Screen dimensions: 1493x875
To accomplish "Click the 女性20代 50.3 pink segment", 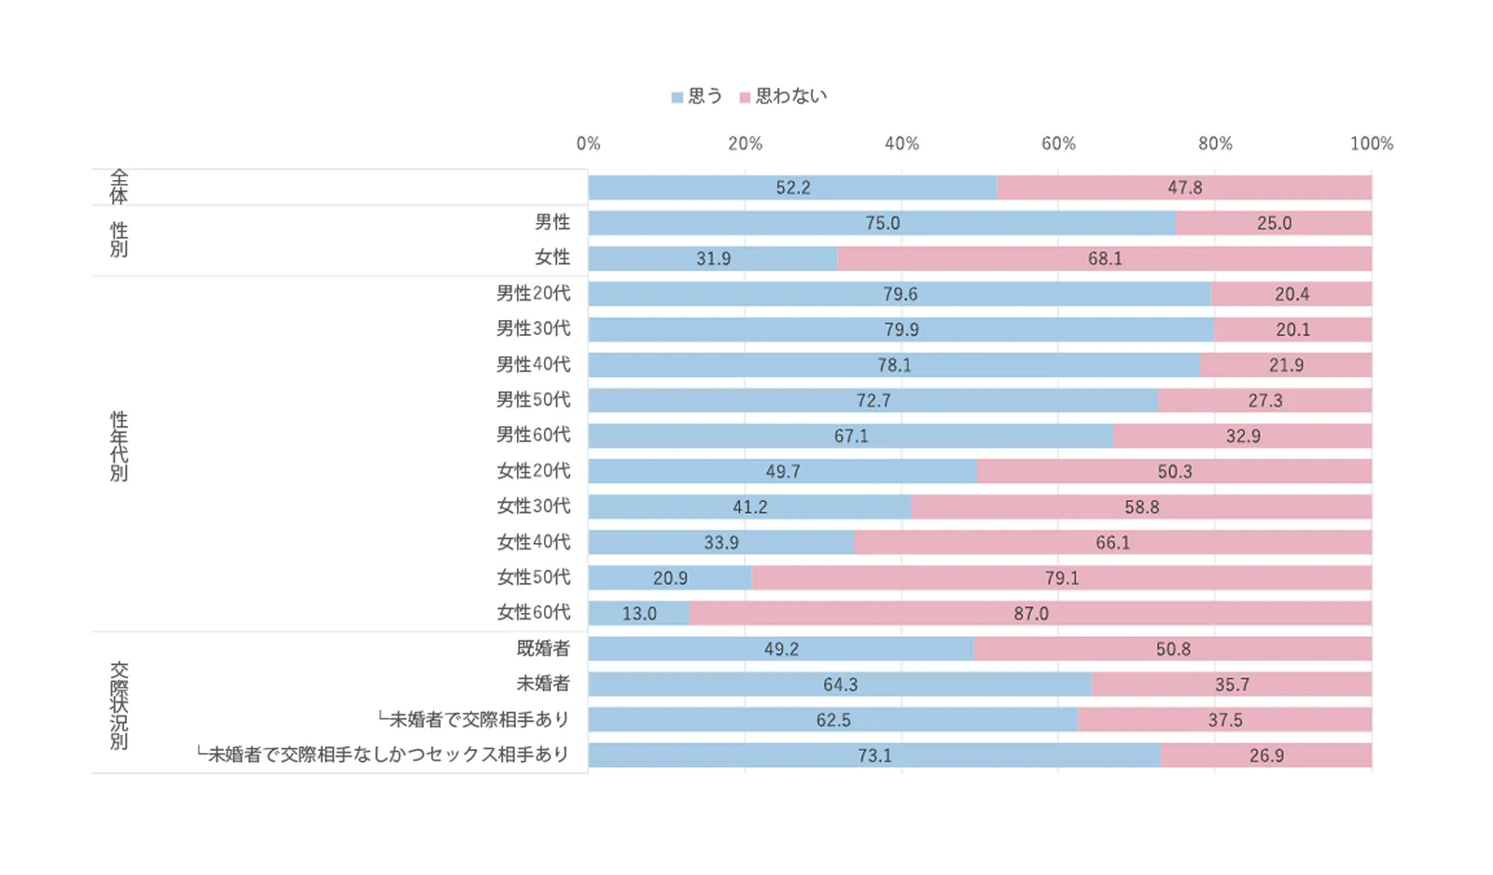I will click(1174, 471).
